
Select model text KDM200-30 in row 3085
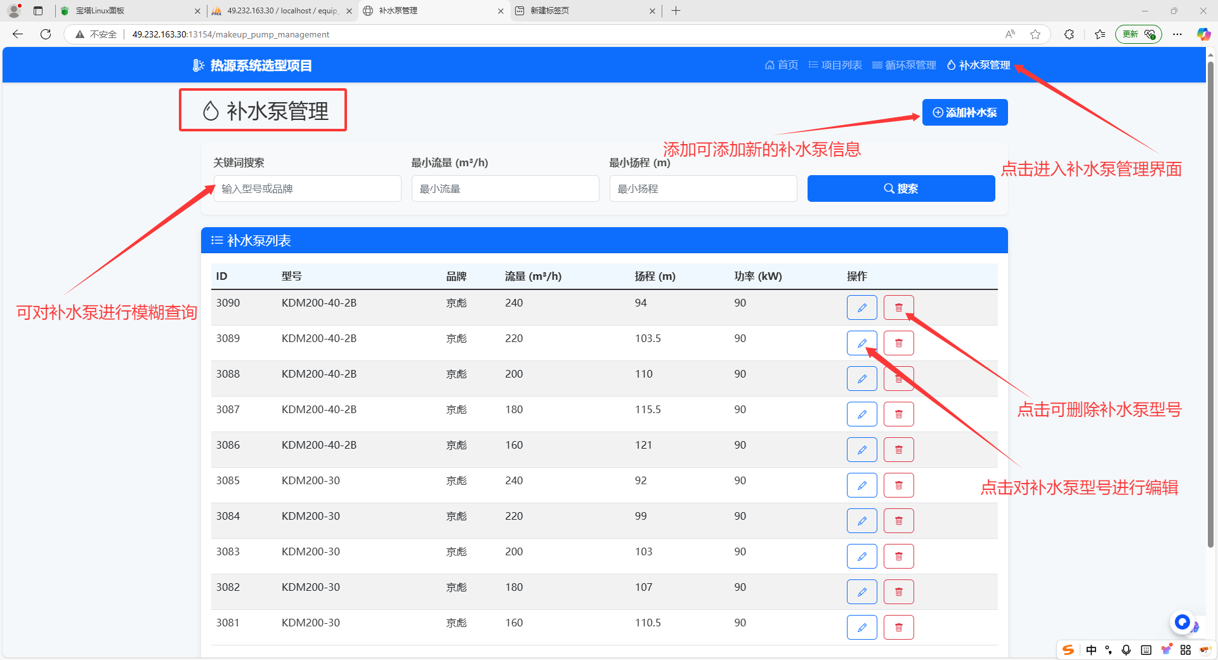(x=311, y=480)
